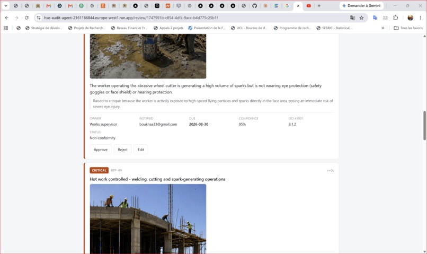427x254 pixels.
Task: Open the tab search dropdown arrow
Action: [6, 6]
